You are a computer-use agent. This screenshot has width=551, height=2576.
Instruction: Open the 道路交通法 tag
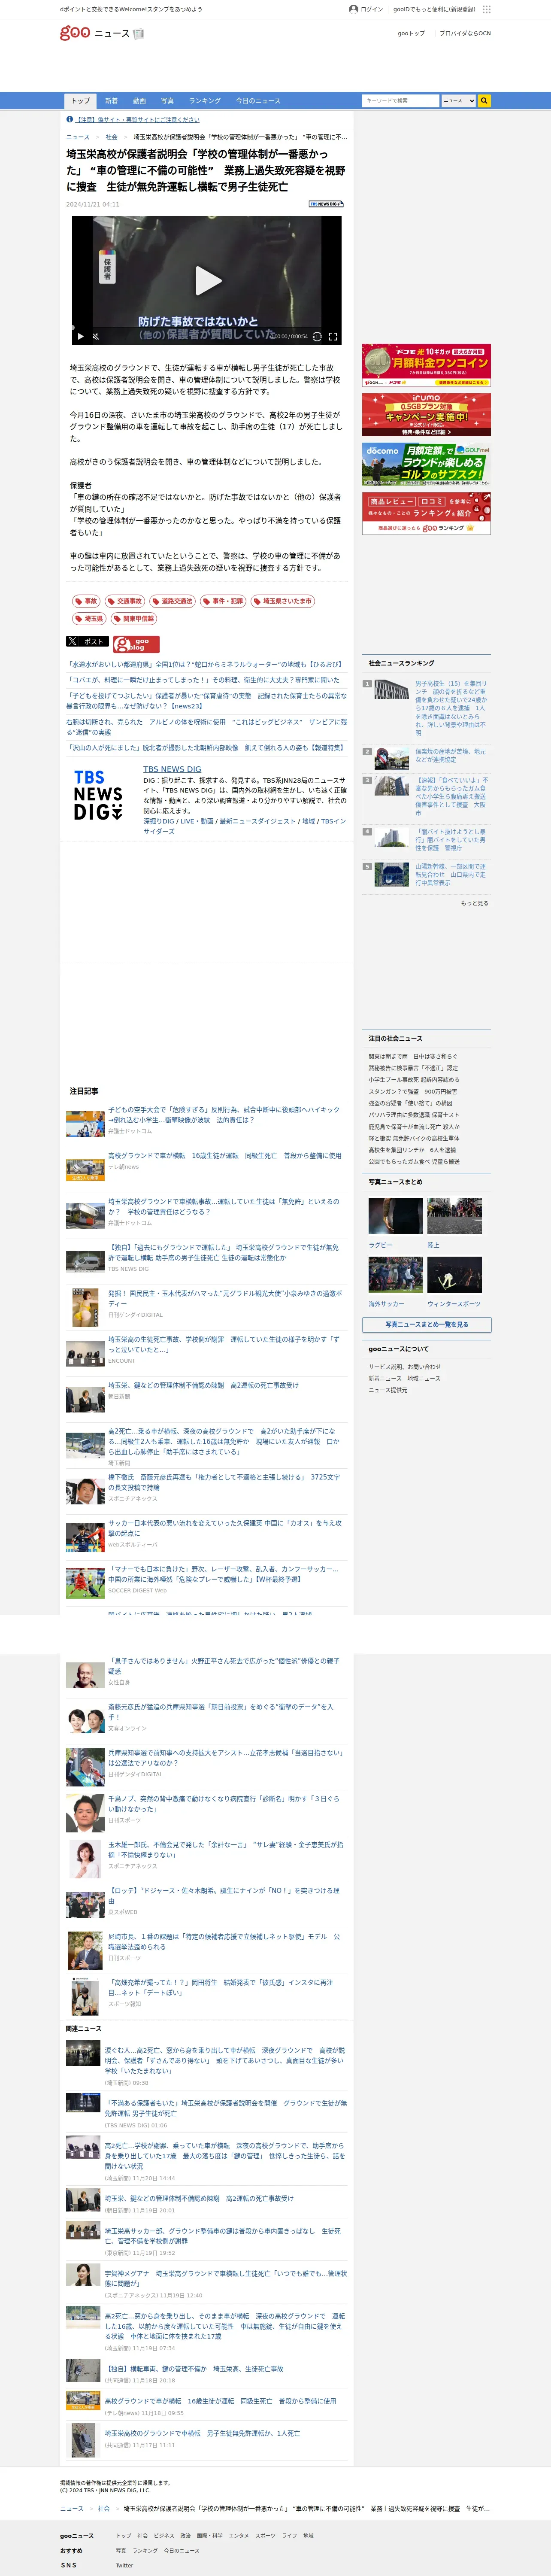(173, 601)
